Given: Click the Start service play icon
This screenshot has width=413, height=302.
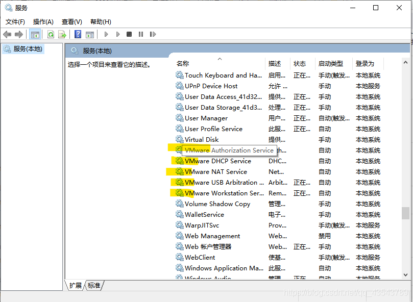Looking at the screenshot, I should pyautogui.click(x=106, y=34).
